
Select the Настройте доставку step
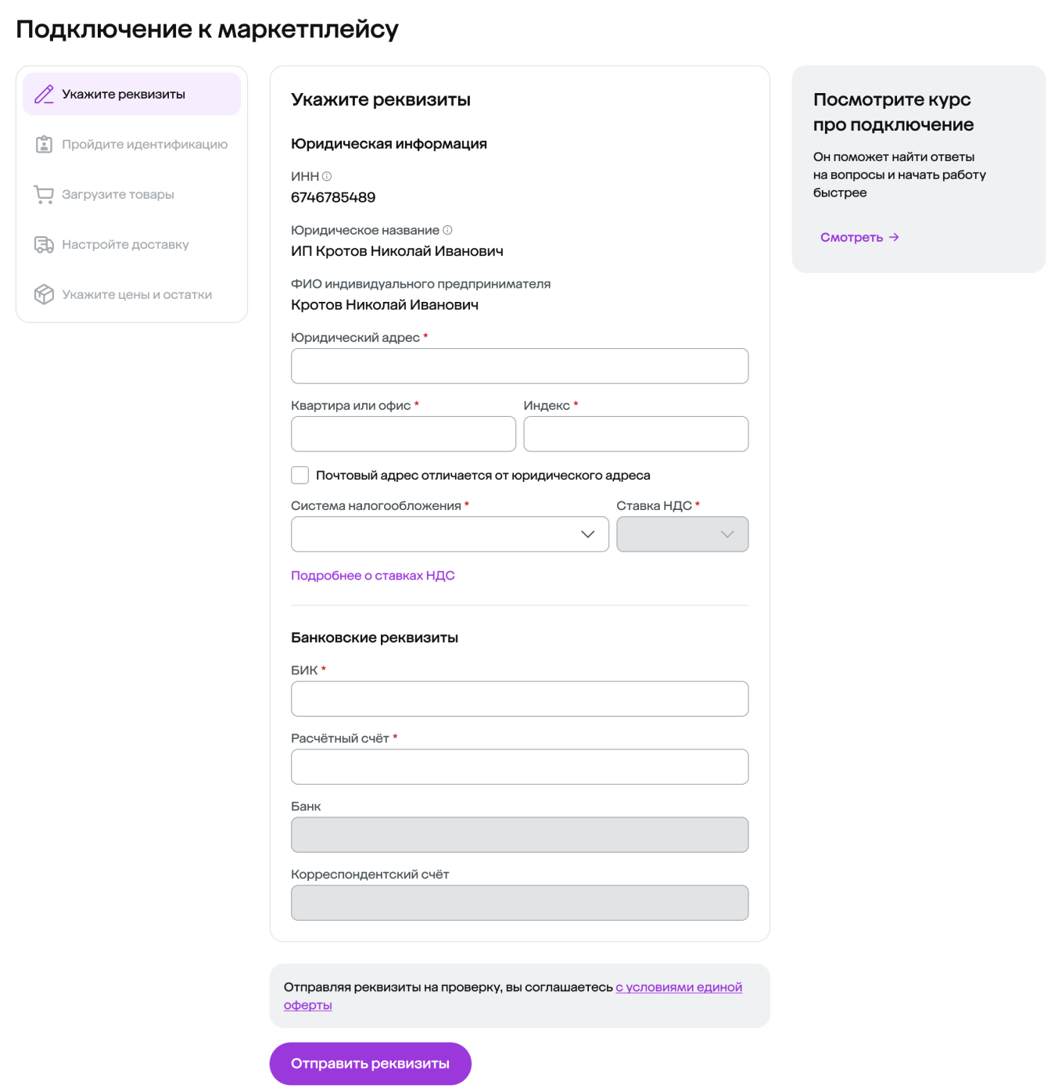point(125,245)
